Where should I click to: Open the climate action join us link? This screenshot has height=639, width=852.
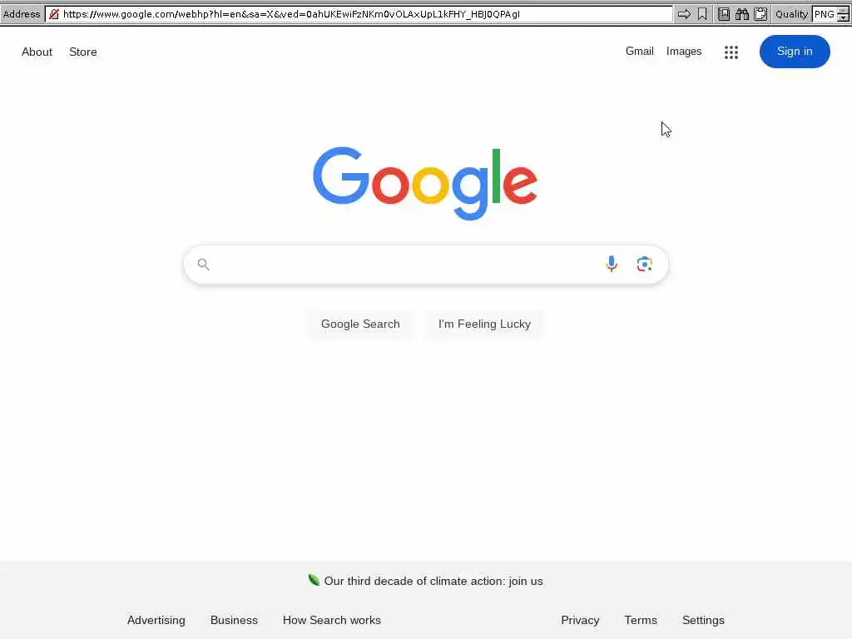[x=433, y=581]
